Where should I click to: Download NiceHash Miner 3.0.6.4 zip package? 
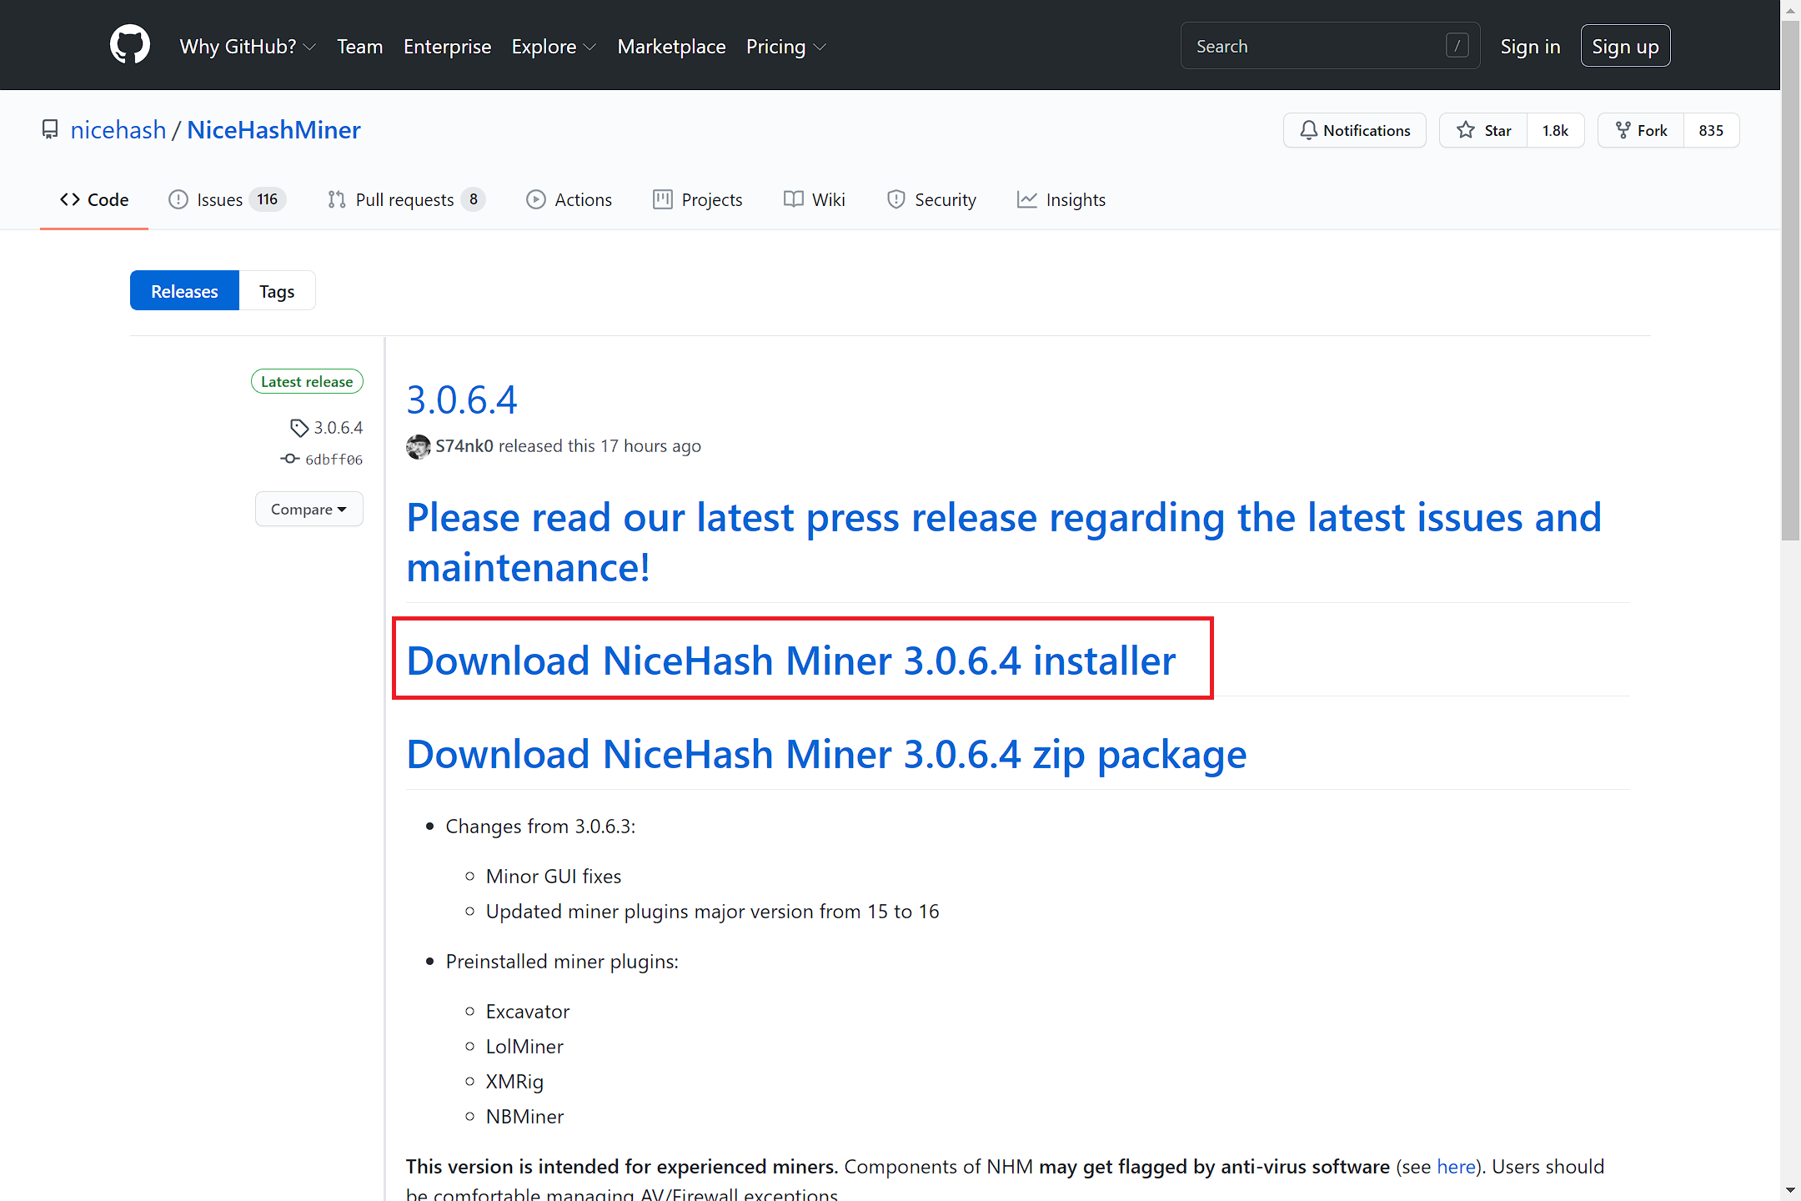[826, 754]
